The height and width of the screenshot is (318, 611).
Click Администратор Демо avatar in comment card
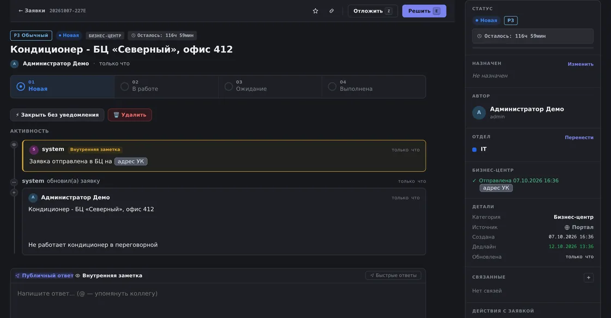(x=33, y=197)
